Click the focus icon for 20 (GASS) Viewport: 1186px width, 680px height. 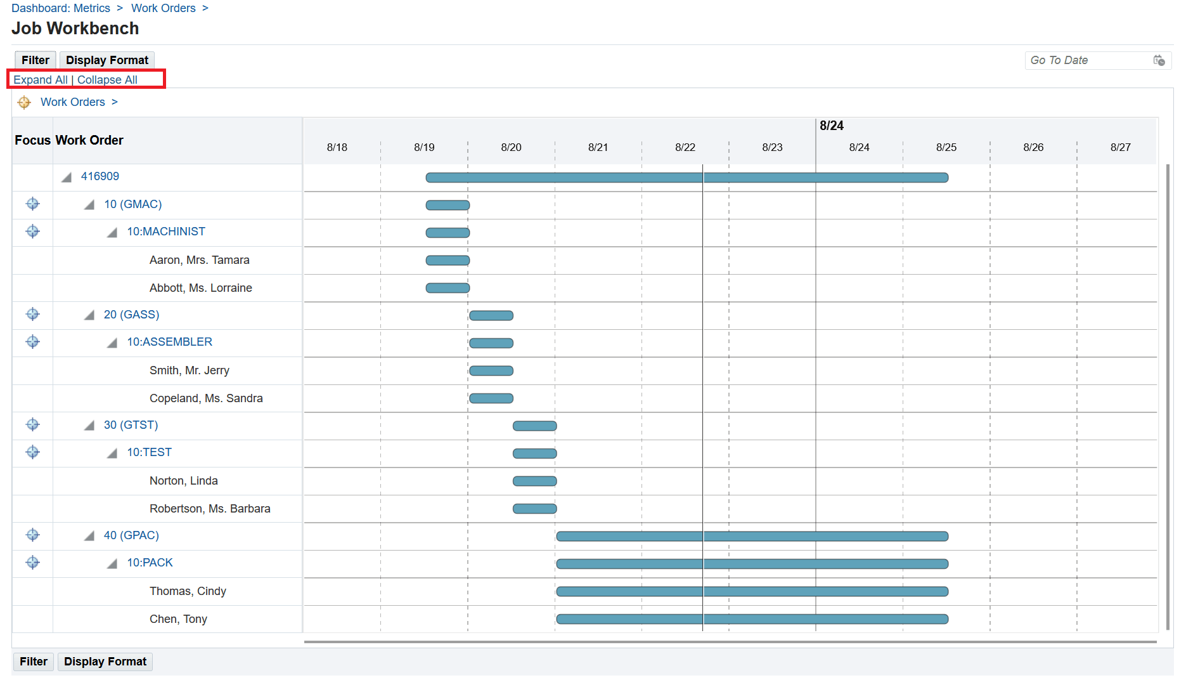point(32,314)
